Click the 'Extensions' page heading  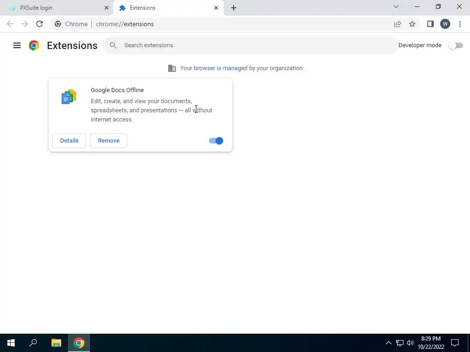[72, 45]
